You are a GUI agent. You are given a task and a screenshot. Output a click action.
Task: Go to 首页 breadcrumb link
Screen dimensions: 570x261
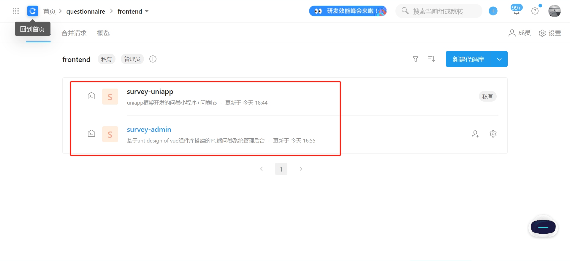[49, 12]
